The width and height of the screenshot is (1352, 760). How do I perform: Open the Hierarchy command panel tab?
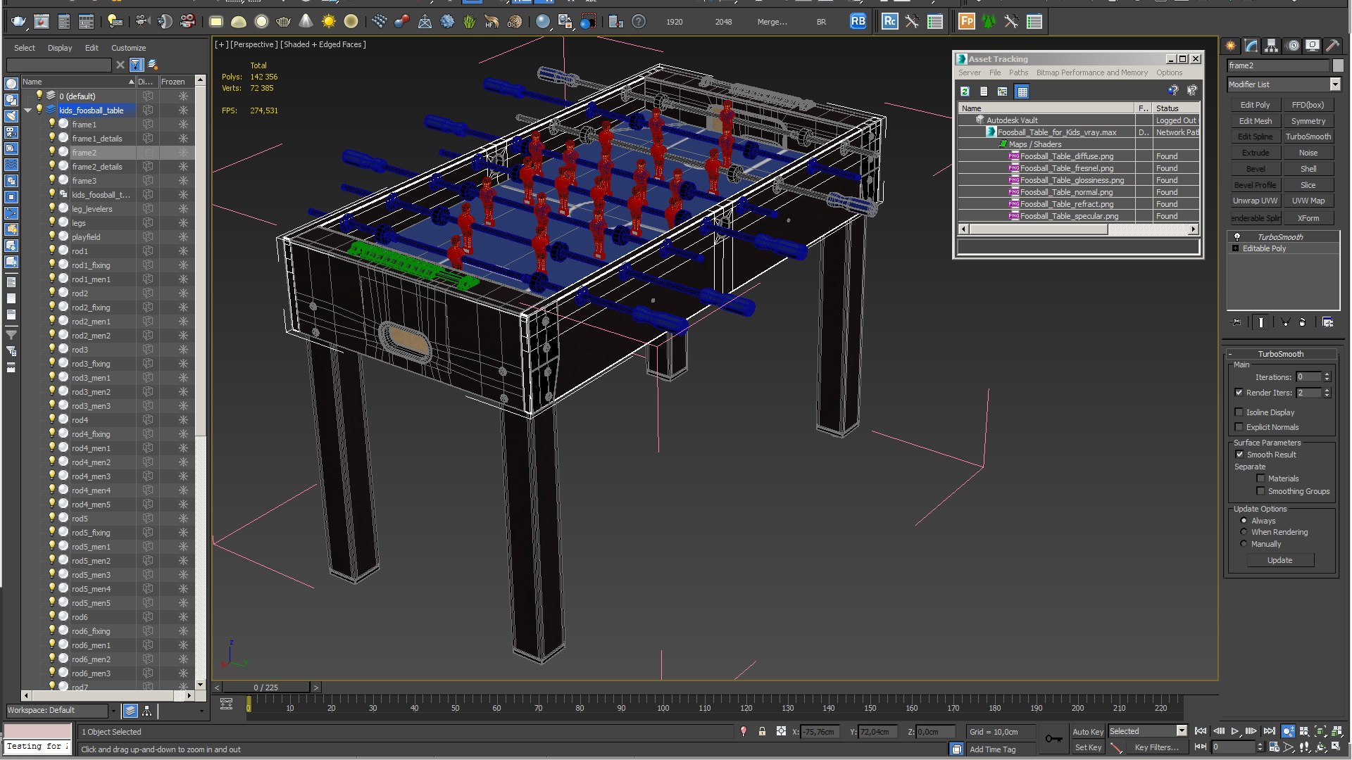[x=1271, y=46]
